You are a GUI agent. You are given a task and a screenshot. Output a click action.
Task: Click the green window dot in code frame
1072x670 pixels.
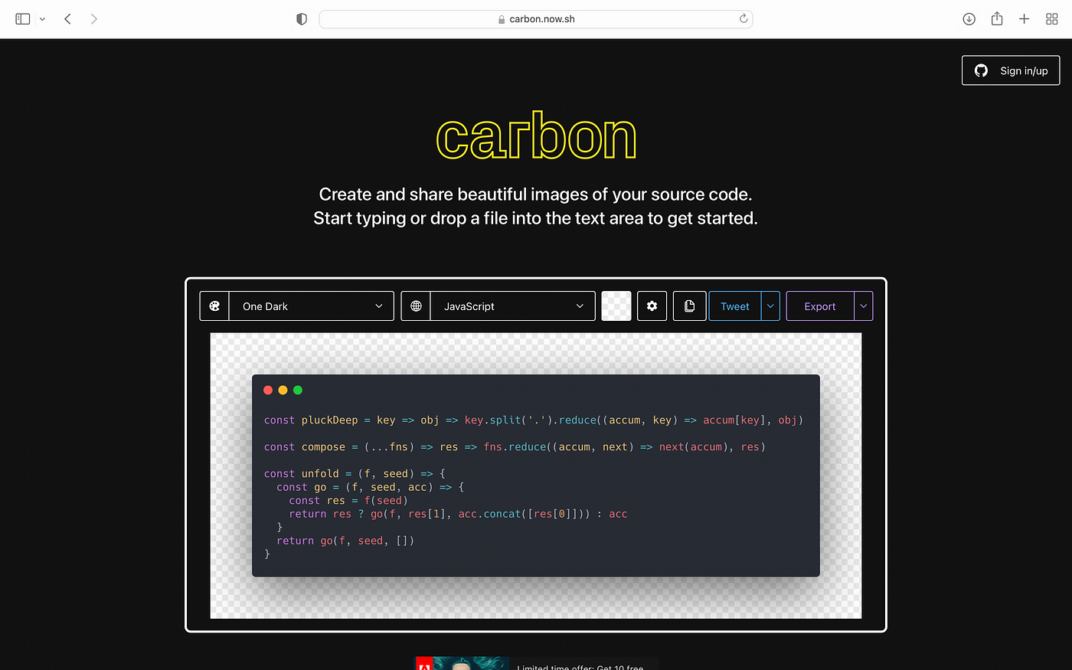pos(298,391)
